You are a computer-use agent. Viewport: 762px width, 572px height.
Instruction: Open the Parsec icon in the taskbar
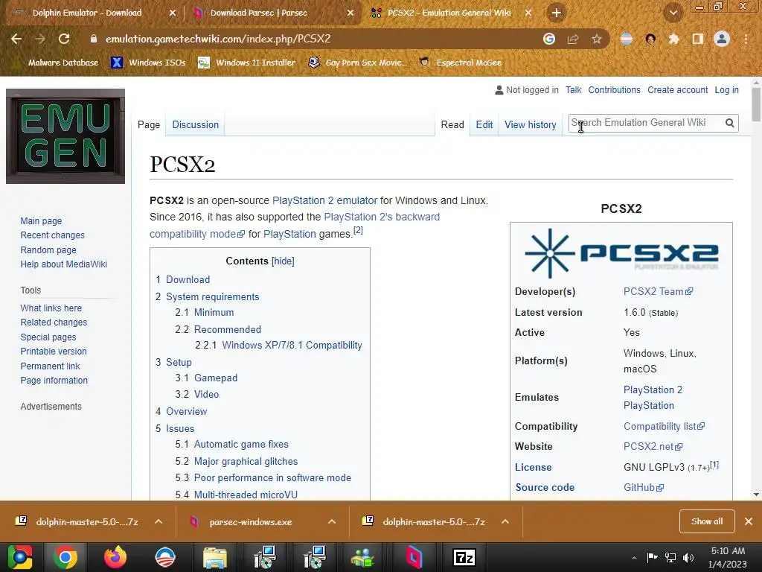414,557
